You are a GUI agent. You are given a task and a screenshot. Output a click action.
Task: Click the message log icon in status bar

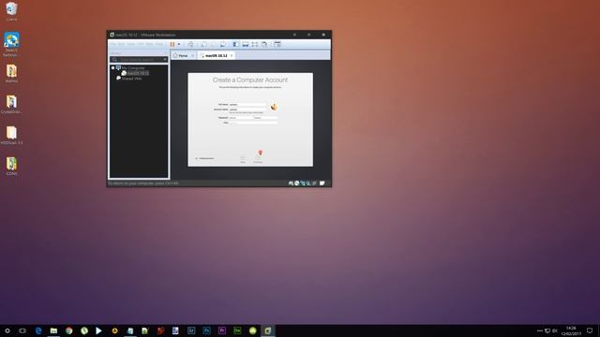tap(322, 183)
